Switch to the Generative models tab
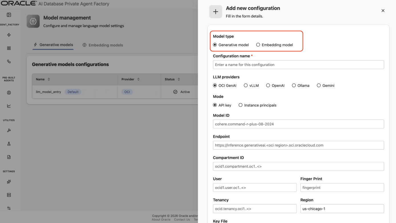 (x=53, y=45)
